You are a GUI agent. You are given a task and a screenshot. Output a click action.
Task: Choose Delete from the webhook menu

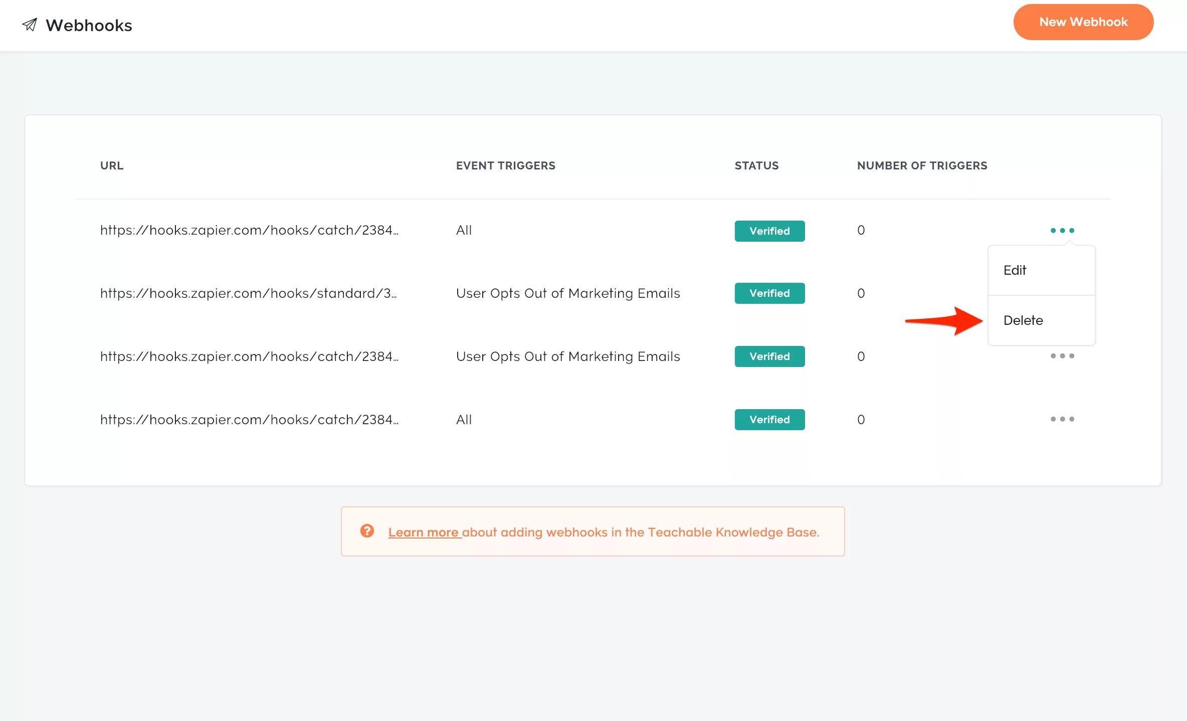1023,320
